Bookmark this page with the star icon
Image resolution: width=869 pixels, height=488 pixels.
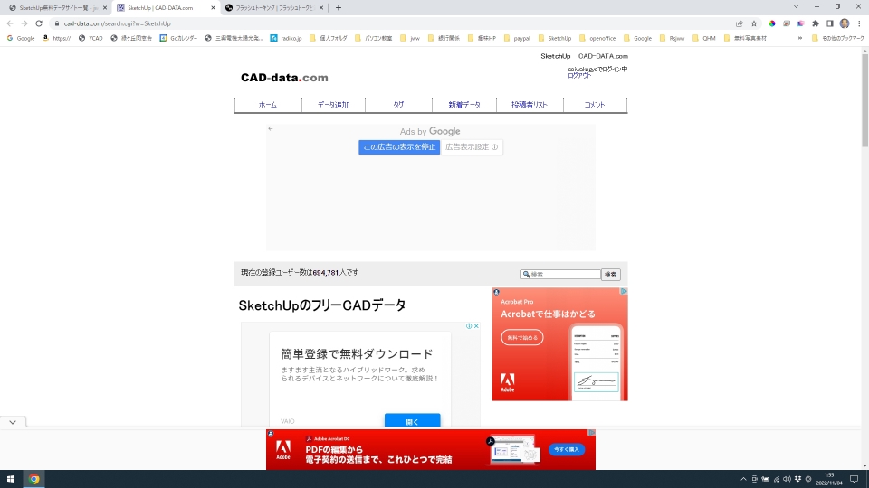point(754,23)
